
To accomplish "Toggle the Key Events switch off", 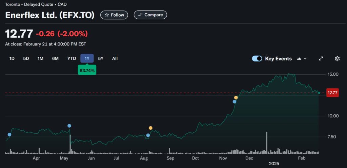I will point(257,59).
